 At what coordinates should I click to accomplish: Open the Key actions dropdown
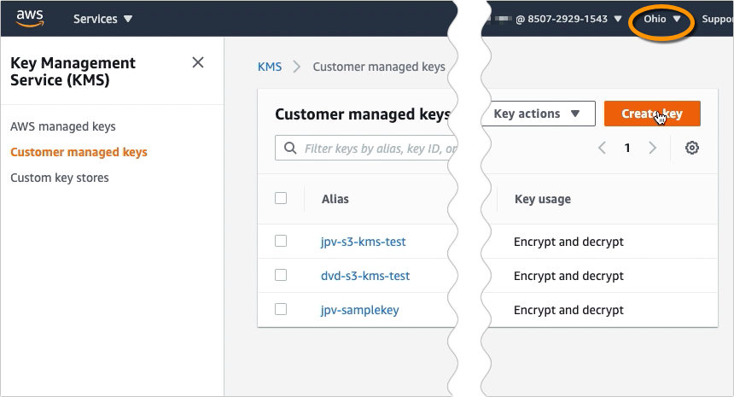537,114
